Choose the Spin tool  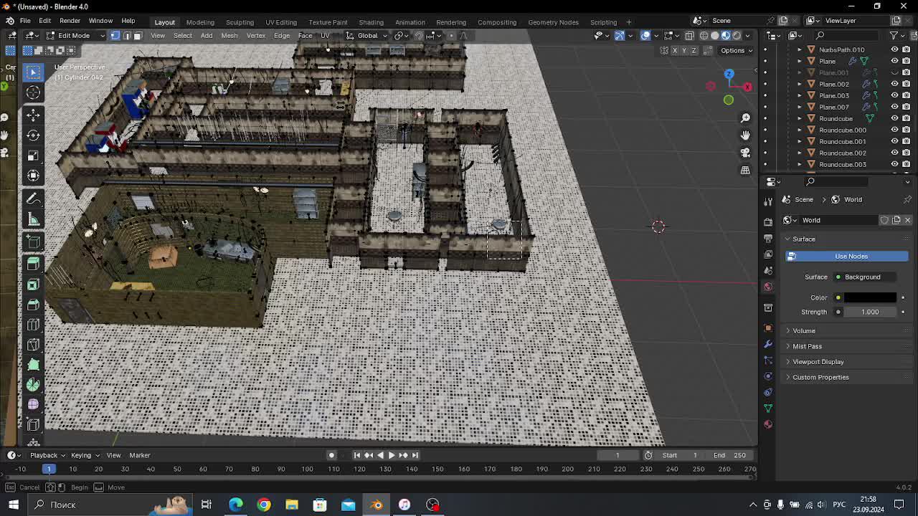(x=33, y=385)
